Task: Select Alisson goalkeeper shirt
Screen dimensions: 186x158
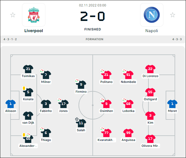Action: (x=11, y=104)
